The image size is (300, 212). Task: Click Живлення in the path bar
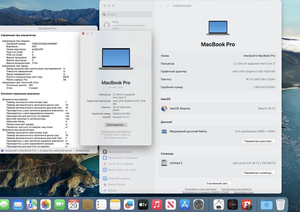82,151
